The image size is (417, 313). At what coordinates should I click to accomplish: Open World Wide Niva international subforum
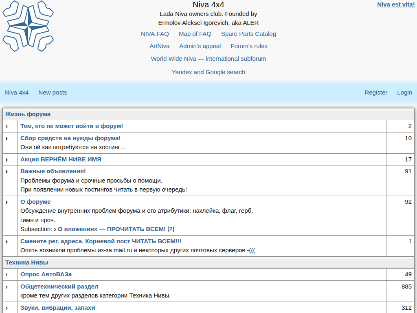tap(208, 59)
